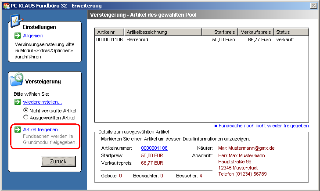Click the Status column header
320x191 pixels.
[x=291, y=32]
